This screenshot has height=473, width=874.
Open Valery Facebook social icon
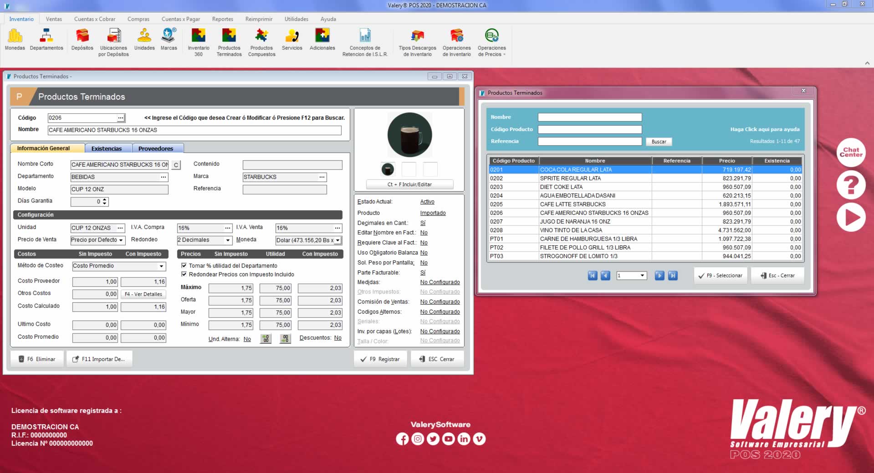coord(402,439)
